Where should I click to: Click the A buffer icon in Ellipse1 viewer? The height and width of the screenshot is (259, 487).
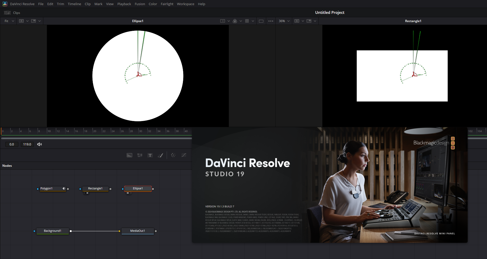pos(21,21)
